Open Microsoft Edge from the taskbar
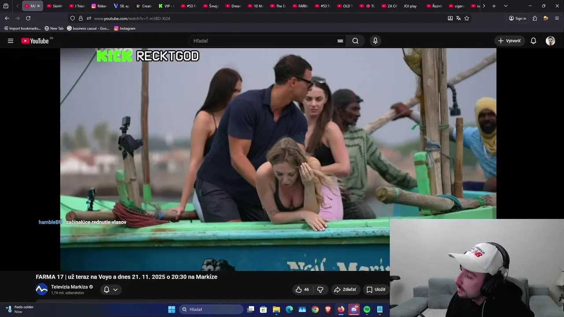This screenshot has height=317, width=564. [289, 310]
